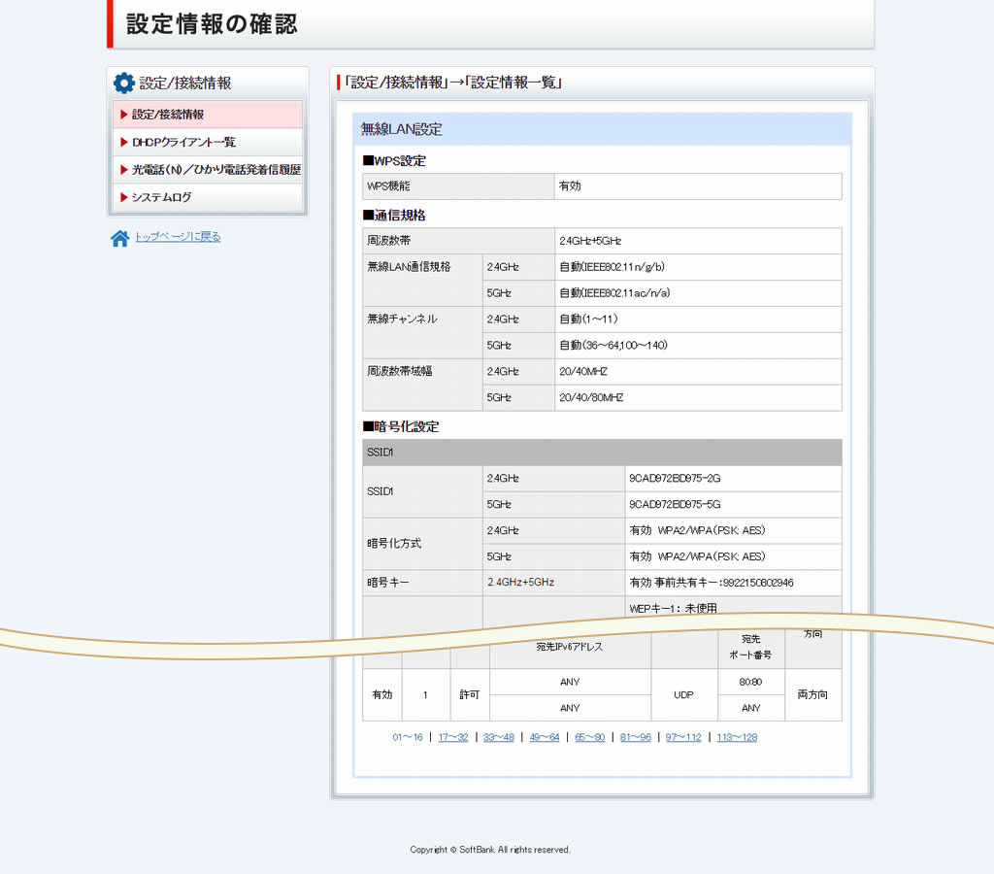
Task: Click the 無線LAN設定 section header
Action: (602, 129)
